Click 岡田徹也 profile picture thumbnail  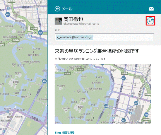point(58,21)
